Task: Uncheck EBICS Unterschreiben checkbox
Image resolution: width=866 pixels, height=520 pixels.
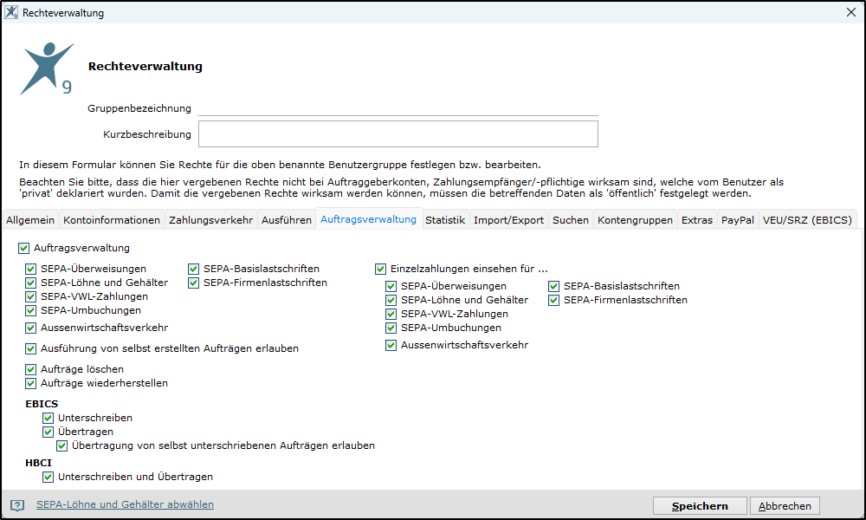Action: pyautogui.click(x=48, y=418)
